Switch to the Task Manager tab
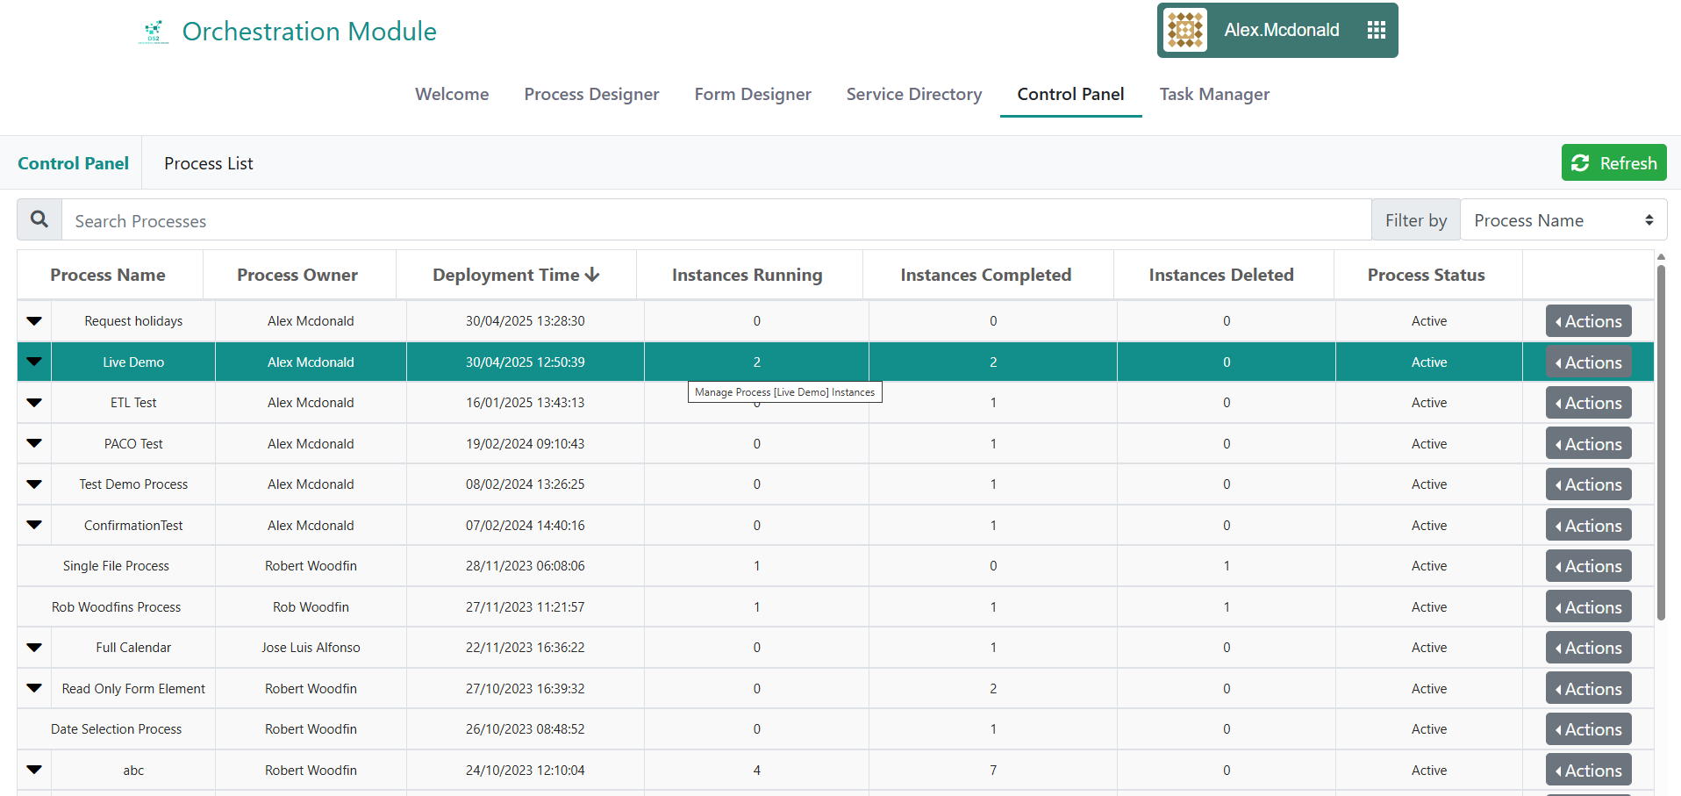The height and width of the screenshot is (796, 1681). pos(1213,94)
